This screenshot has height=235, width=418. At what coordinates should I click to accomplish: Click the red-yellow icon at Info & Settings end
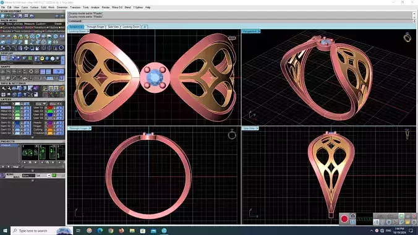[62, 88]
